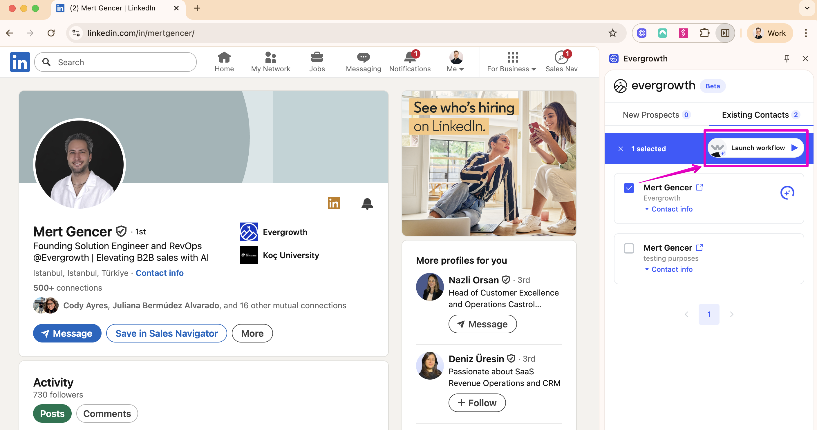Check the testing purposes Mert Gencer contact
This screenshot has height=430, width=817.
pos(629,248)
